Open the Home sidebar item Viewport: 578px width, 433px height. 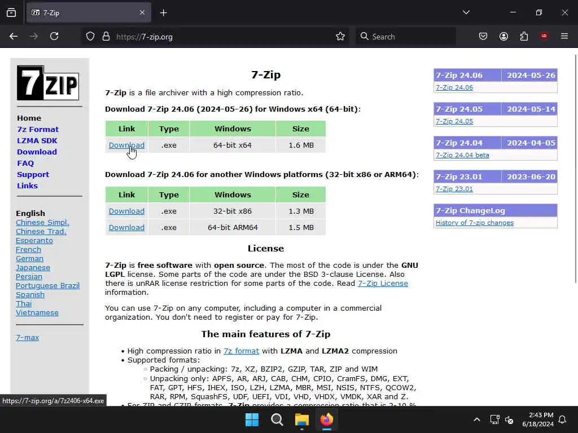(x=29, y=118)
